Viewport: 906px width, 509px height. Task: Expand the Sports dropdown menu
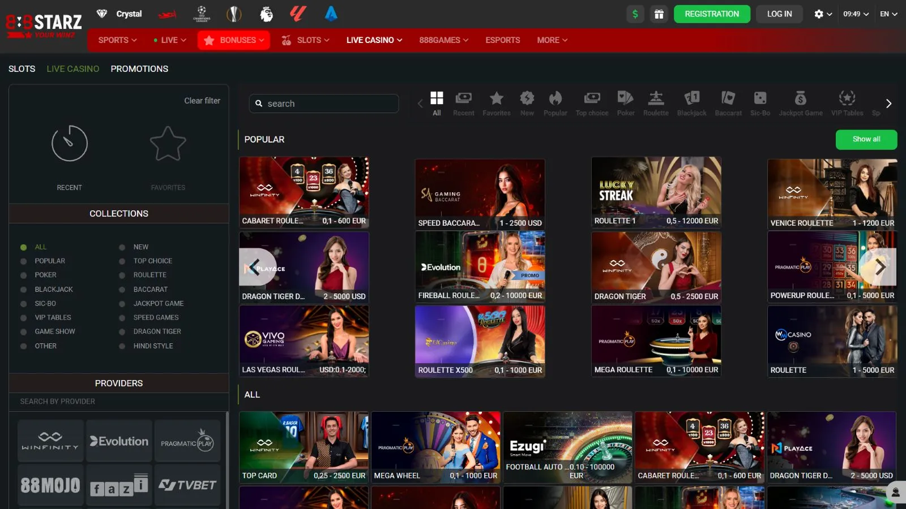click(x=117, y=40)
